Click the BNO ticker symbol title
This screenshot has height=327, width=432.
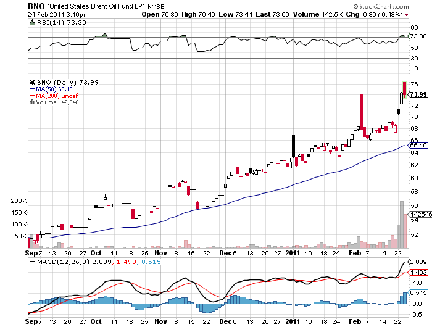click(36, 6)
